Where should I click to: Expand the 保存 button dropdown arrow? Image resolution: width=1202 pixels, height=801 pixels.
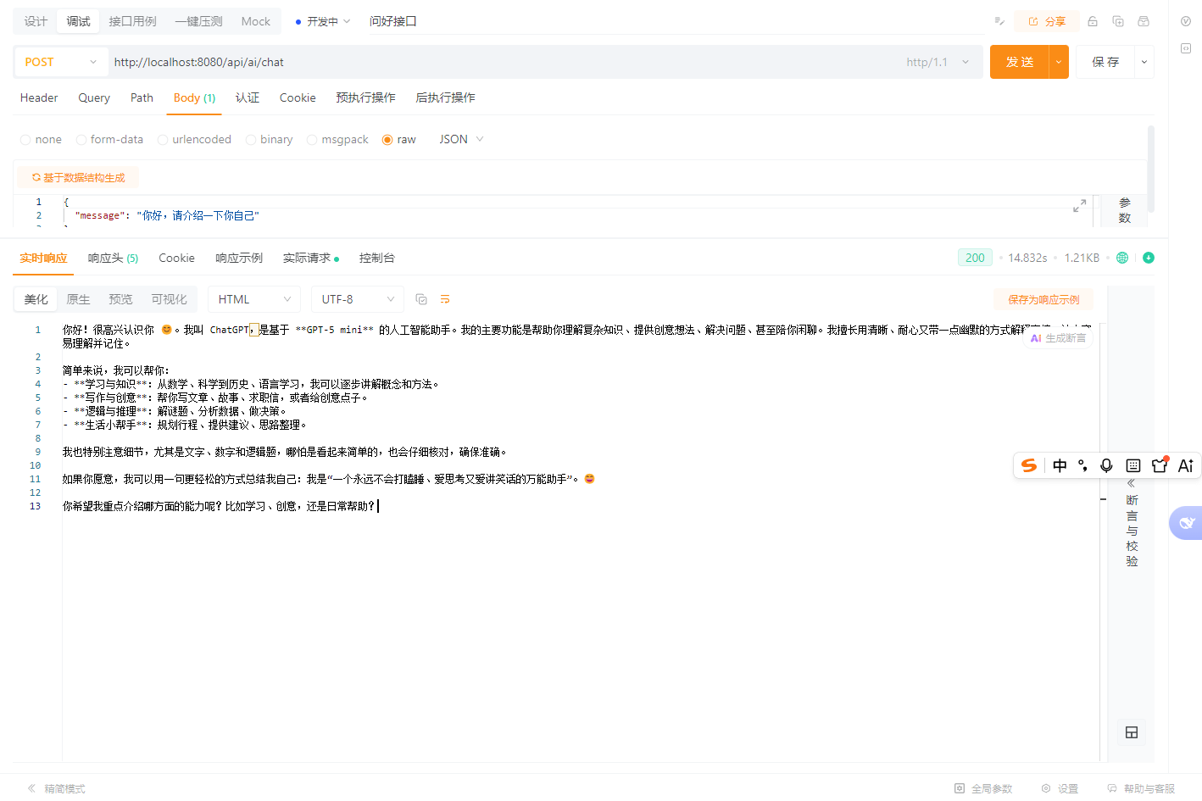tap(1144, 62)
